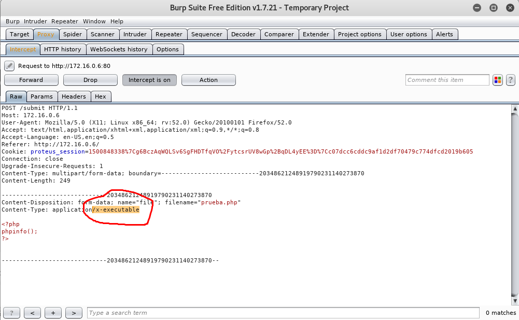Forward the intercepted request
This screenshot has height=320, width=519.
point(31,80)
